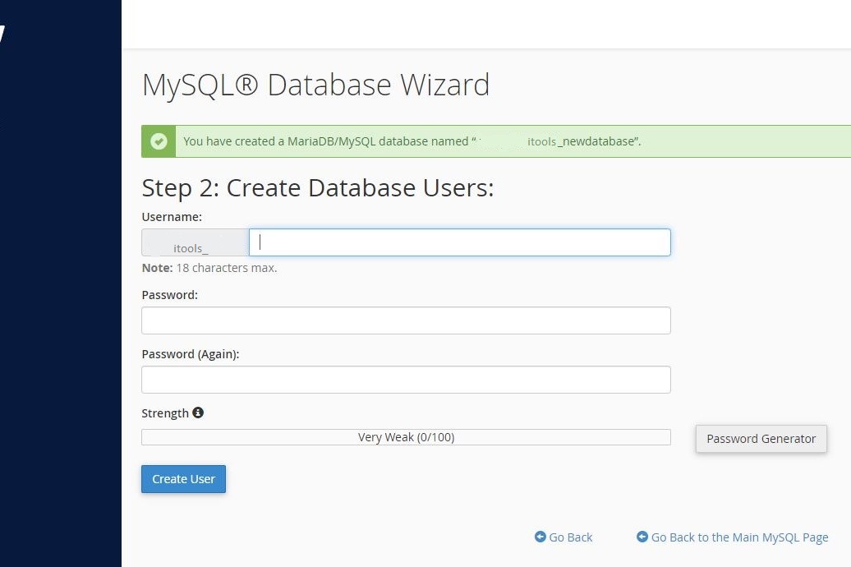Click the itools_ username prefix box
The height and width of the screenshot is (567, 851).
click(x=195, y=242)
